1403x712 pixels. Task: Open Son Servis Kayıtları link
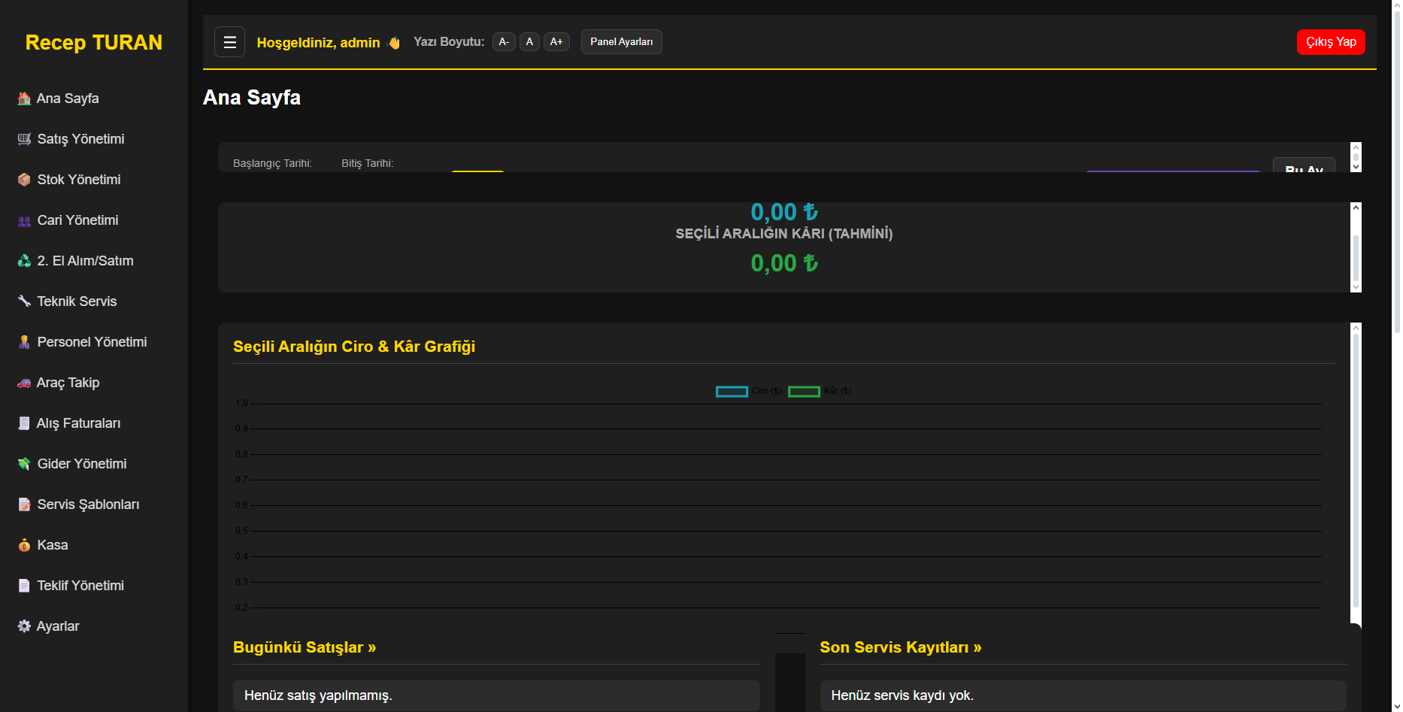tap(900, 647)
